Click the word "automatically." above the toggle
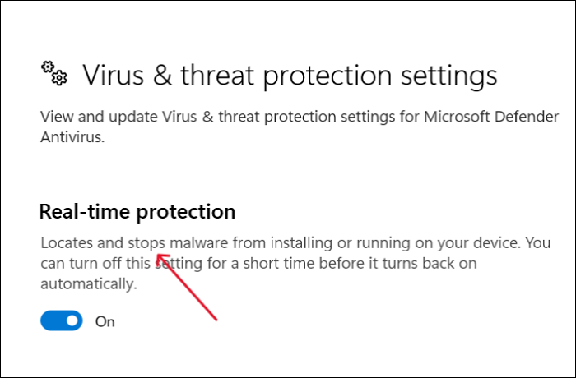The height and width of the screenshot is (378, 576). (87, 283)
